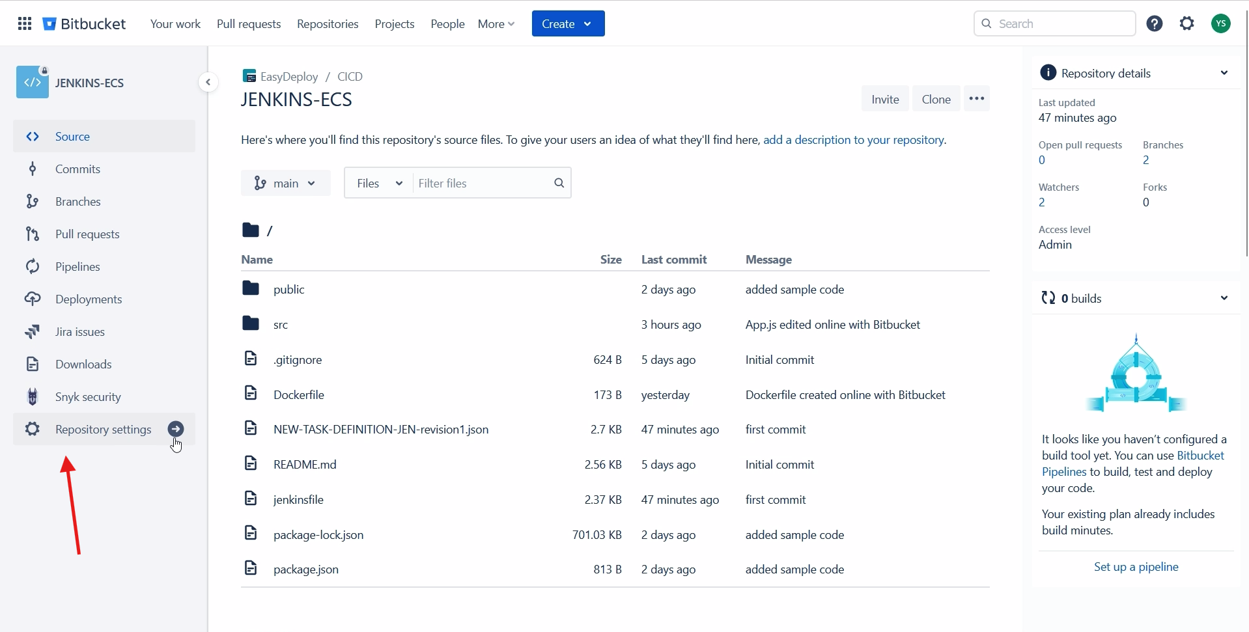The image size is (1249, 632).
Task: Click the Bitbucket logo
Action: pyautogui.click(x=85, y=24)
